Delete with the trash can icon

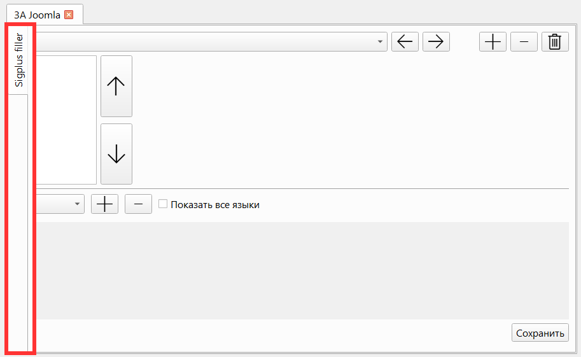(555, 41)
